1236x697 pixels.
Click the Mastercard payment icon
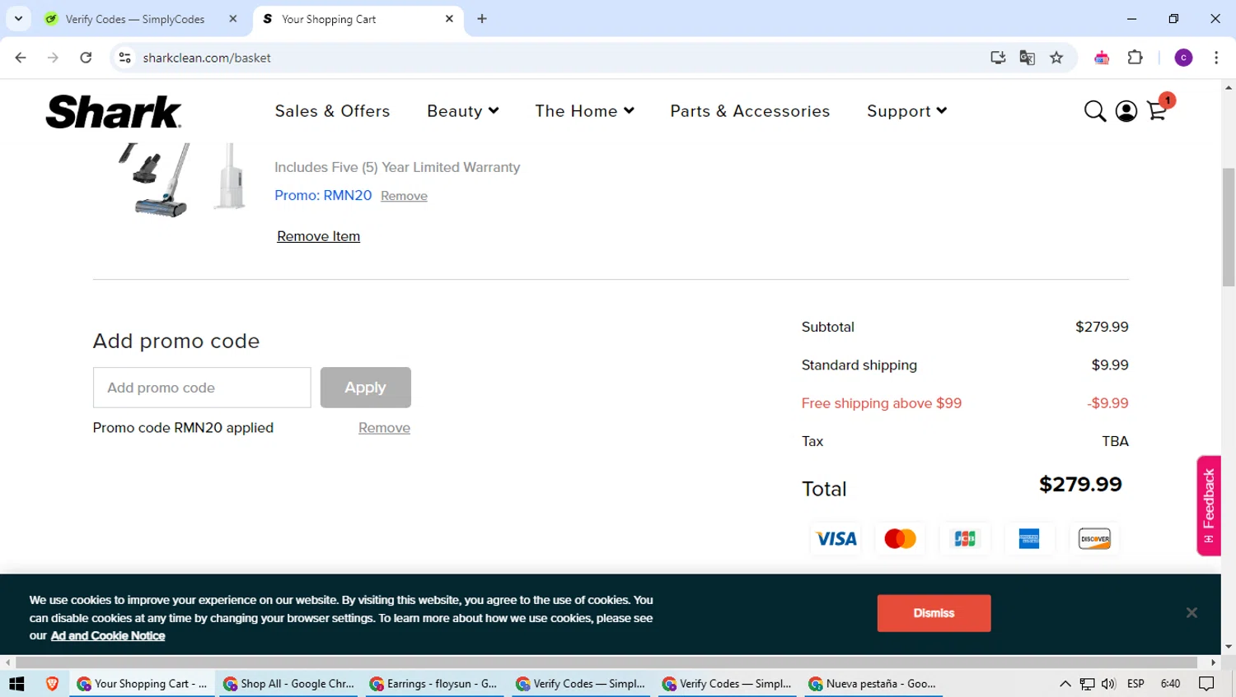tap(900, 539)
